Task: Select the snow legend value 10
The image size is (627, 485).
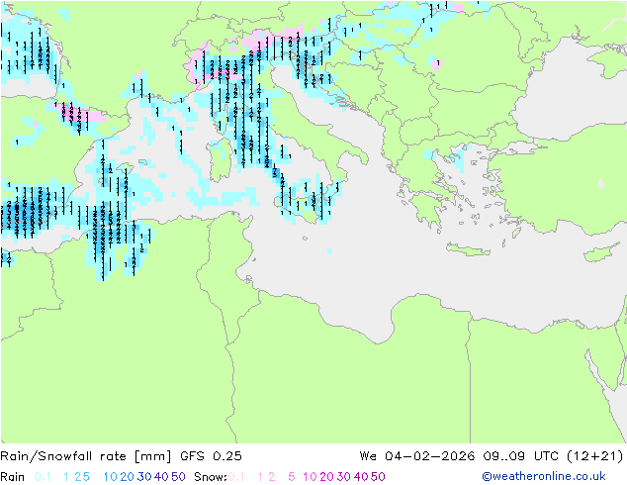Action: 310,477
